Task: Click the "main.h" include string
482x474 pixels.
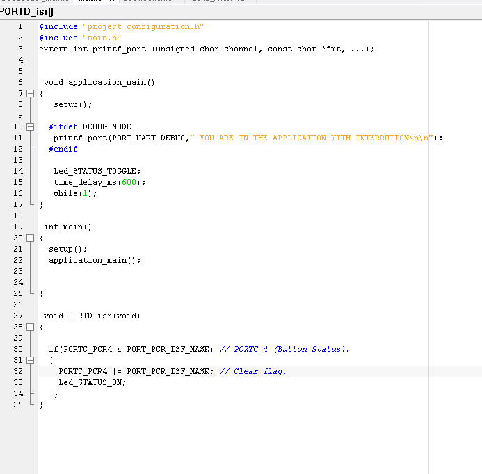Action: [102, 38]
